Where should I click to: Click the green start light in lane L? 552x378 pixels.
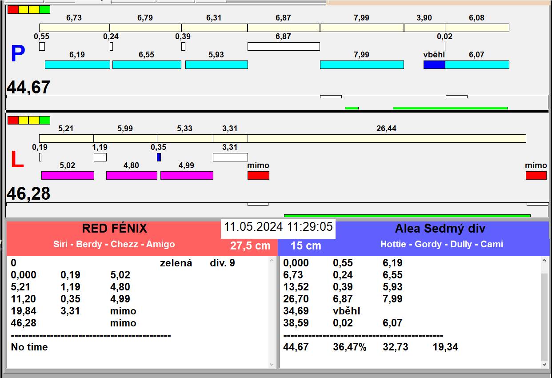[44, 120]
